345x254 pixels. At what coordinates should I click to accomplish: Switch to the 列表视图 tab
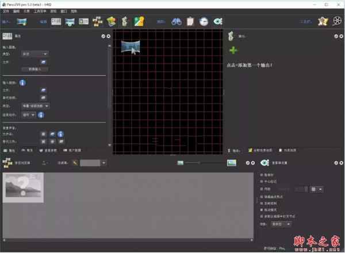287,150
